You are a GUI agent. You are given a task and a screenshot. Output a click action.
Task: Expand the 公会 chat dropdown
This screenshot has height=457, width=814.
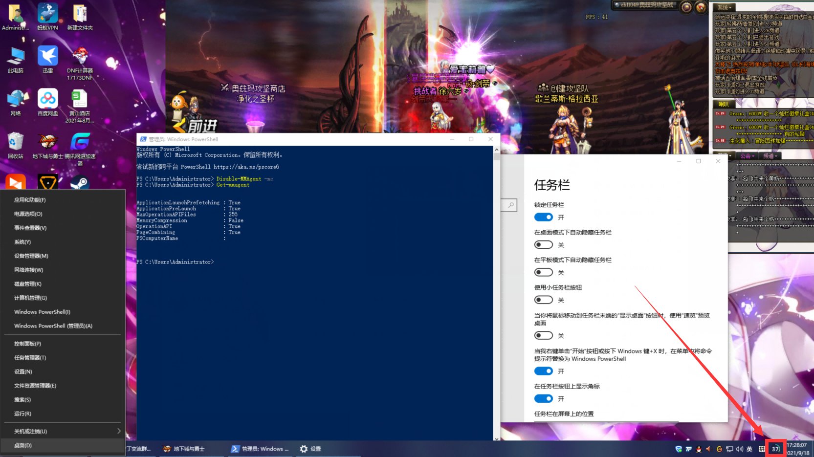click(748, 155)
